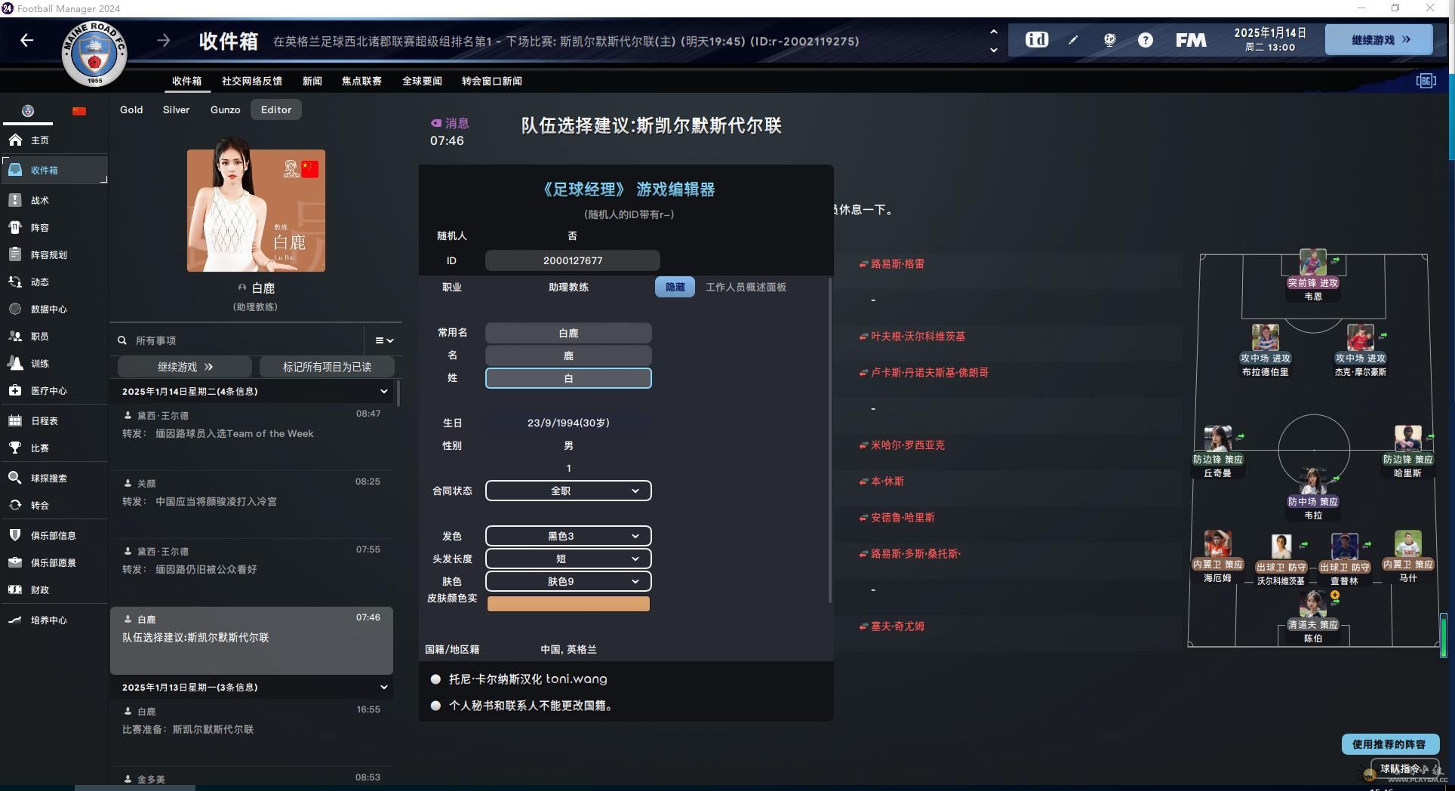The image size is (1455, 791).
Task: Click the China flag icon in sidebar
Action: click(79, 111)
